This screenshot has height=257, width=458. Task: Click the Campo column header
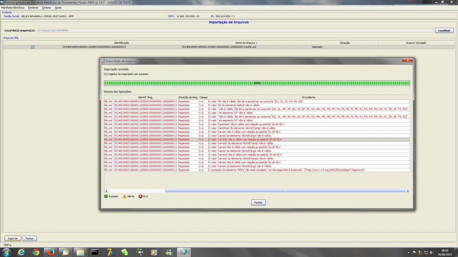coord(203,97)
